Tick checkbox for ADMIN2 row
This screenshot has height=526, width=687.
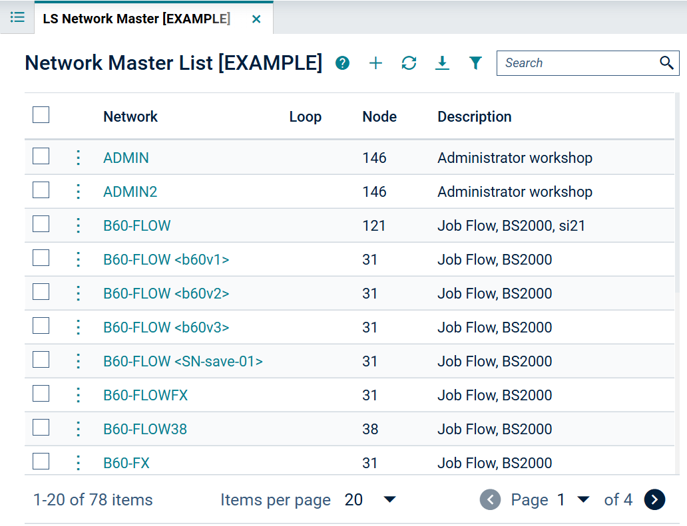pos(41,190)
